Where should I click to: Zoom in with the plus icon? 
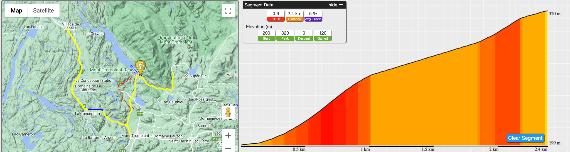(x=228, y=135)
